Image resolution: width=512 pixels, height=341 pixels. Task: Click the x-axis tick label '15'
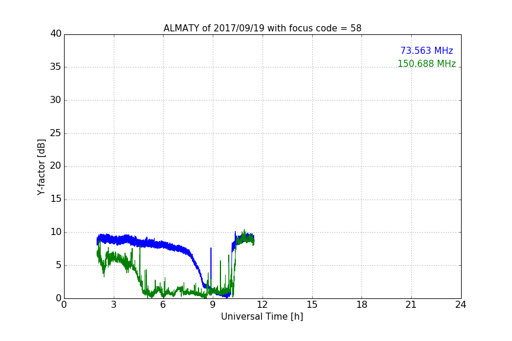click(x=312, y=305)
